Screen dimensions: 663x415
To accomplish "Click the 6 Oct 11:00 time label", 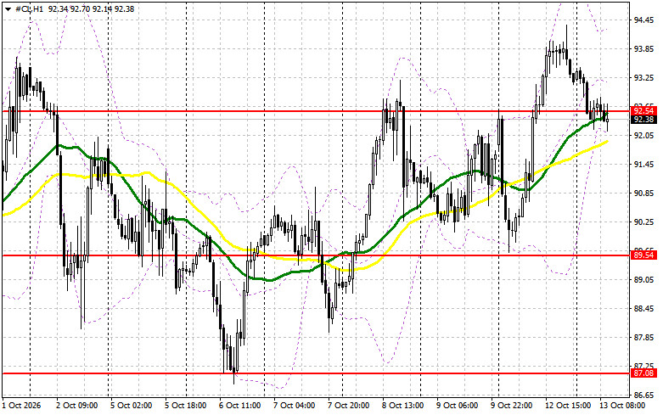I will coord(239,406).
